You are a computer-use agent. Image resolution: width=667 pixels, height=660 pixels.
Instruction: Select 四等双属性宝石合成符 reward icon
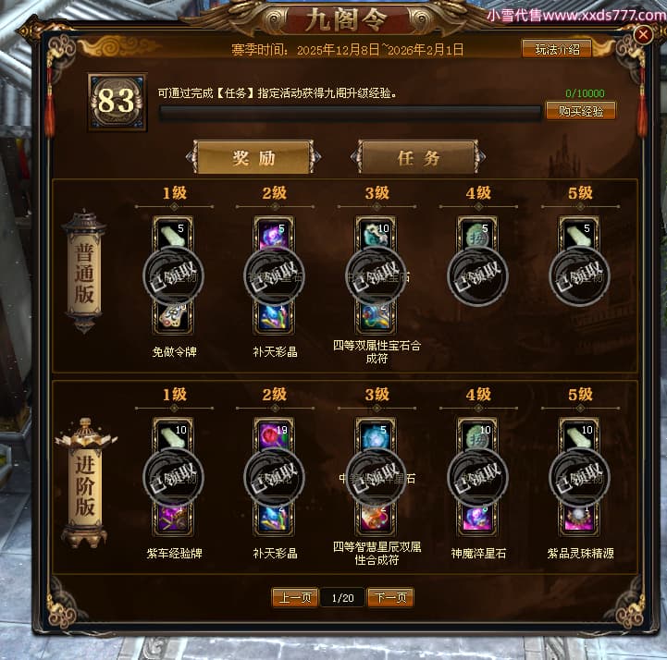[x=376, y=317]
